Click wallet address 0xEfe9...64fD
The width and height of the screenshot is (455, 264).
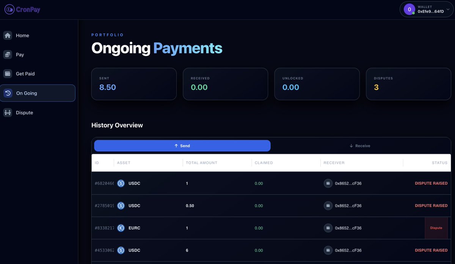tap(431, 12)
